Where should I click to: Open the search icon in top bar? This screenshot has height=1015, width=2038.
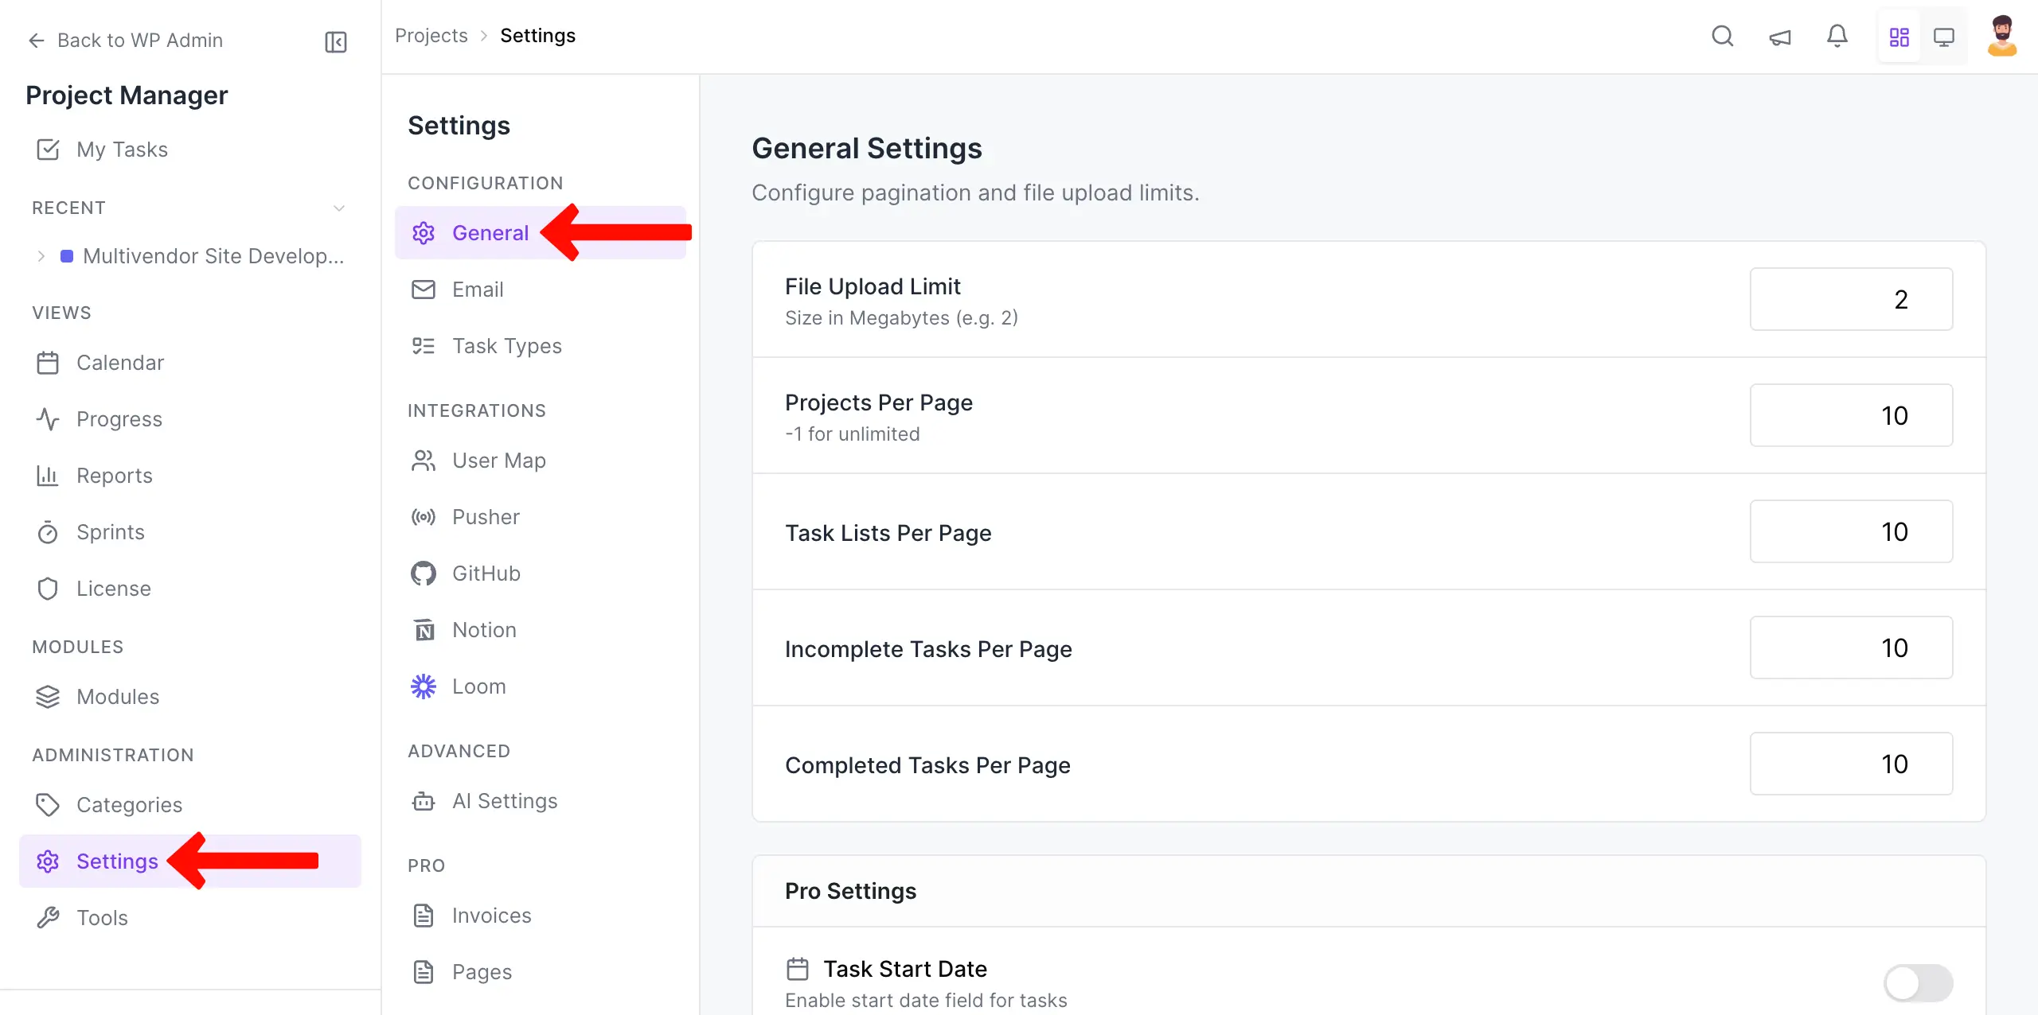point(1722,36)
